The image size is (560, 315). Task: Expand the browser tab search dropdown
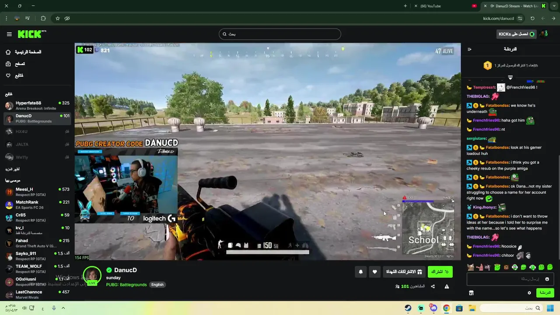554,6
